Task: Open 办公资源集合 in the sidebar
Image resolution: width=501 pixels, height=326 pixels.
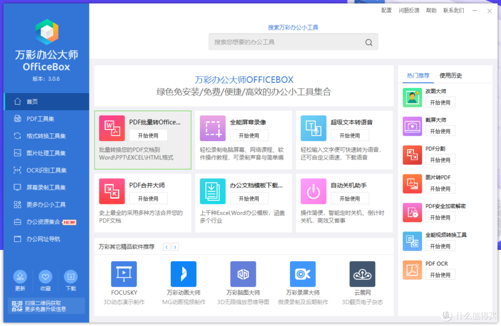Action: point(46,222)
